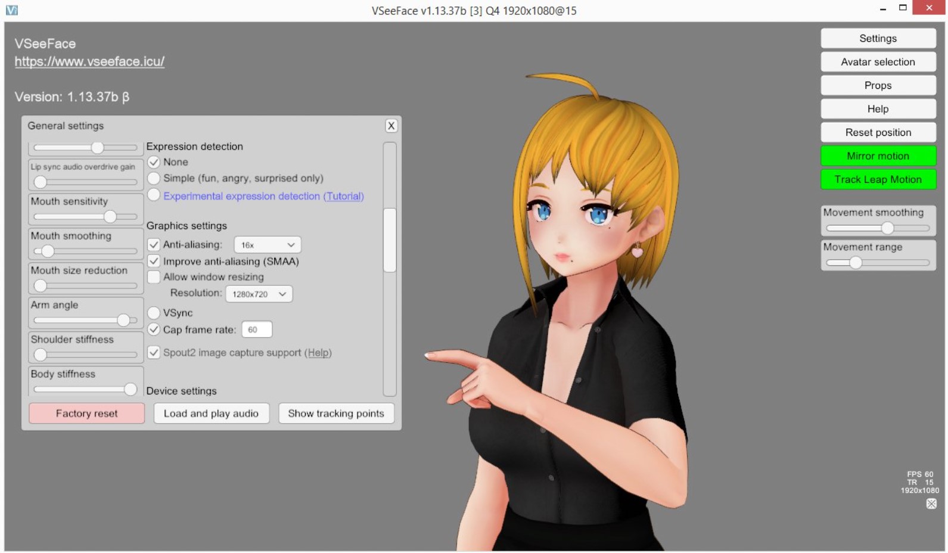Viewport: 948px width, 553px height.
Task: Click the small crossed-box icon under FPS
Action: [931, 504]
